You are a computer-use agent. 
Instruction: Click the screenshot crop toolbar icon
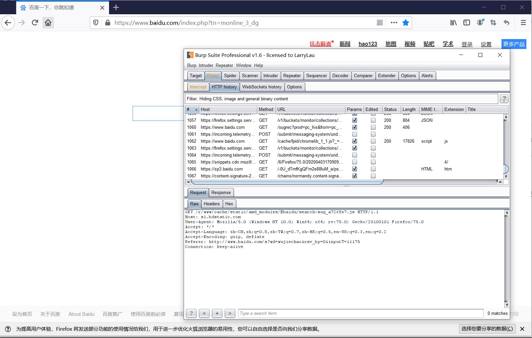tap(493, 23)
